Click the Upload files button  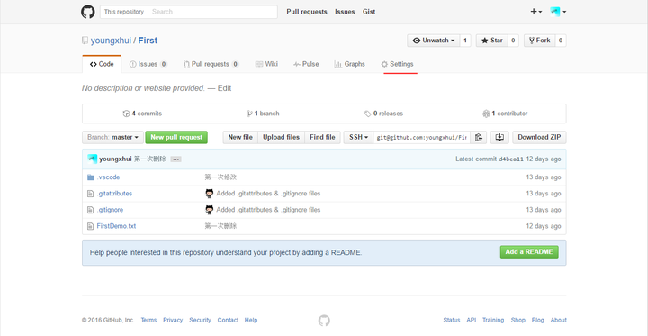click(x=282, y=138)
